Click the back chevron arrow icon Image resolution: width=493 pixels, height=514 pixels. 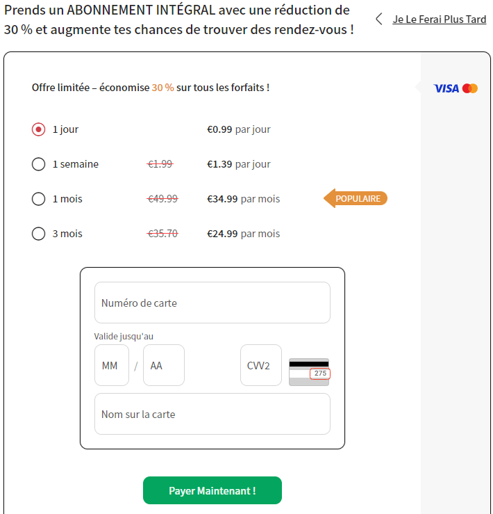click(378, 19)
